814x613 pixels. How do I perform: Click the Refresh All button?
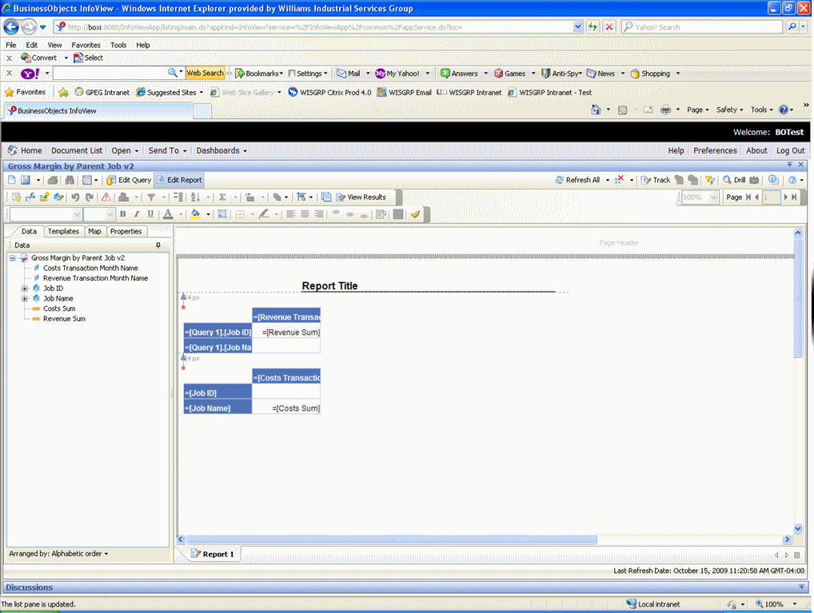coord(577,180)
